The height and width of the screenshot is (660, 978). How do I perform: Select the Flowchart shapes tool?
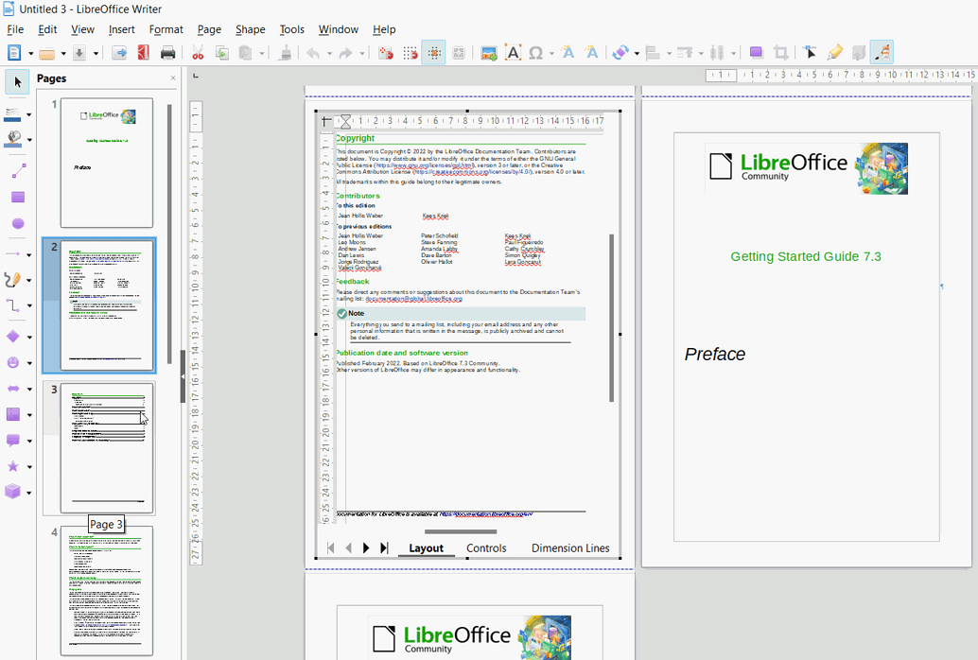(x=13, y=414)
